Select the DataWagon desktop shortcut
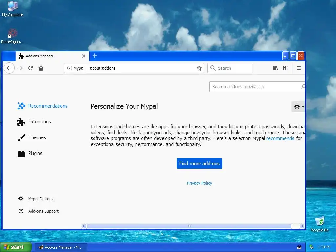This screenshot has width=336, height=252. 12,36
